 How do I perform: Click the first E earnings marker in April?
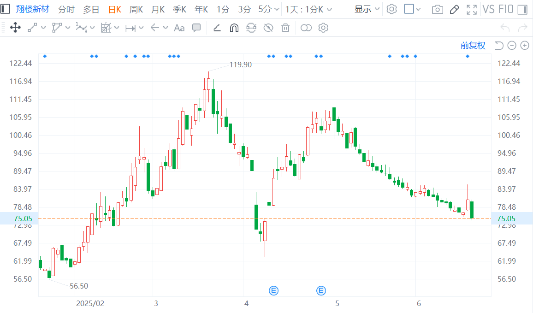(x=273, y=290)
